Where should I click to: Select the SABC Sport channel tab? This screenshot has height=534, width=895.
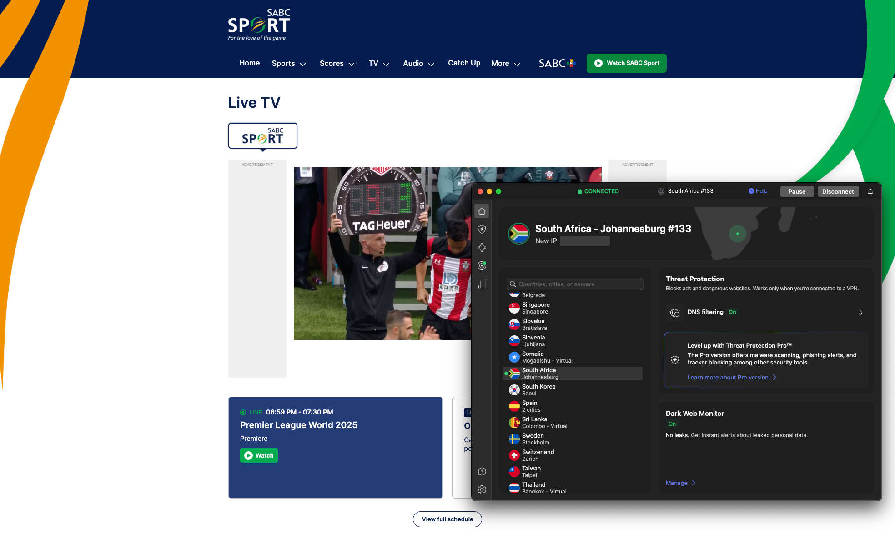pyautogui.click(x=263, y=135)
